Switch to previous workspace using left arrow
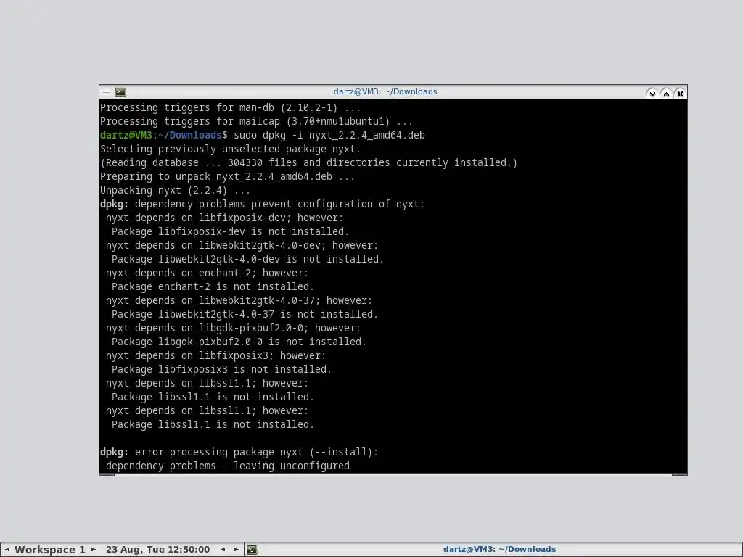The width and height of the screenshot is (743, 557). (x=7, y=550)
